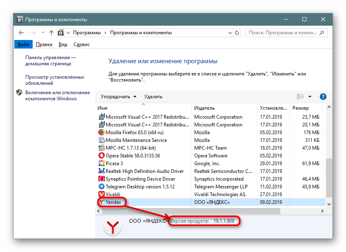Click the Удалить toolbar button
The image size is (346, 252).
[153, 97]
